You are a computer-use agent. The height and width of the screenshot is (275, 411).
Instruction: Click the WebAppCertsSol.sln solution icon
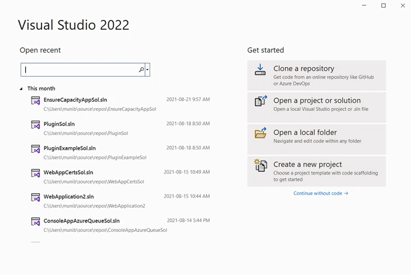[x=36, y=173]
